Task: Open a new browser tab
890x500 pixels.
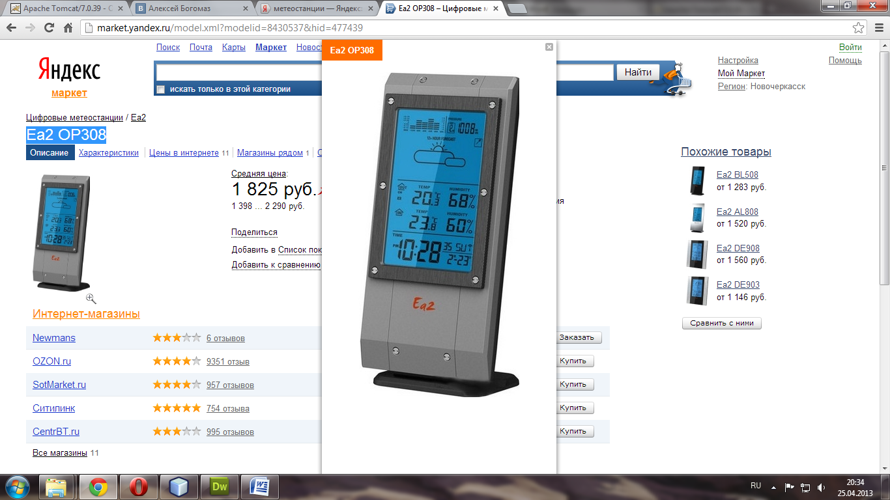Action: click(517, 8)
